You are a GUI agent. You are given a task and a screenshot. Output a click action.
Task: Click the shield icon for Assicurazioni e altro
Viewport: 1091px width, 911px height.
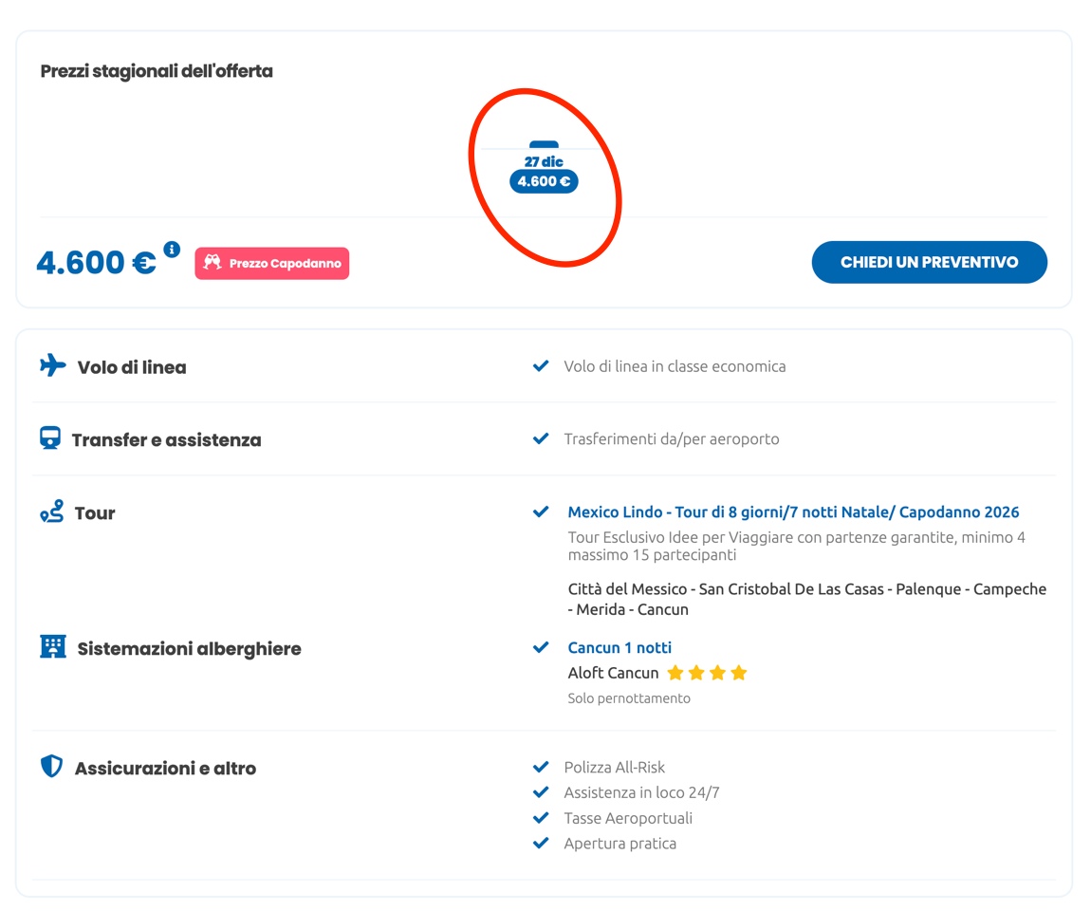[51, 766]
